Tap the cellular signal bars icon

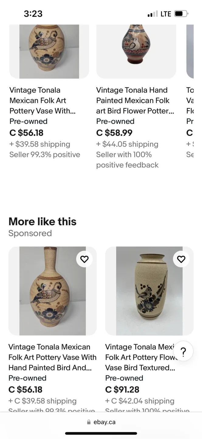[152, 14]
